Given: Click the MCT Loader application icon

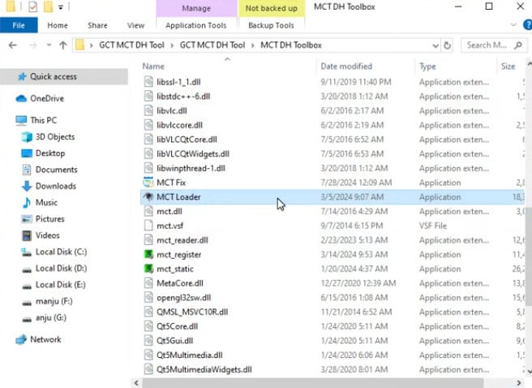Looking at the screenshot, I should [x=148, y=197].
